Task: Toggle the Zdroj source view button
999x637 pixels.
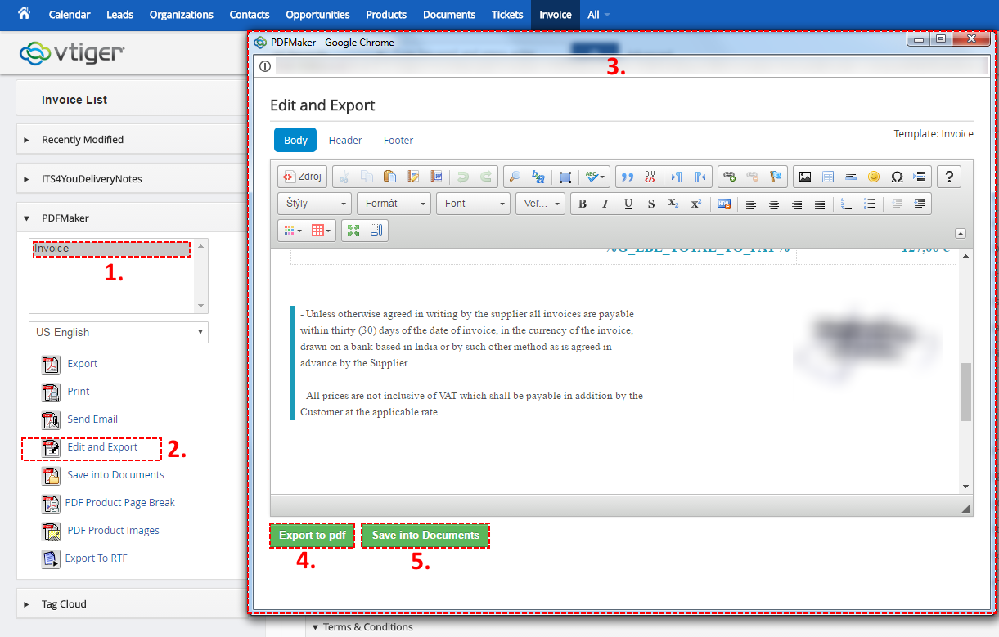Action: click(303, 177)
